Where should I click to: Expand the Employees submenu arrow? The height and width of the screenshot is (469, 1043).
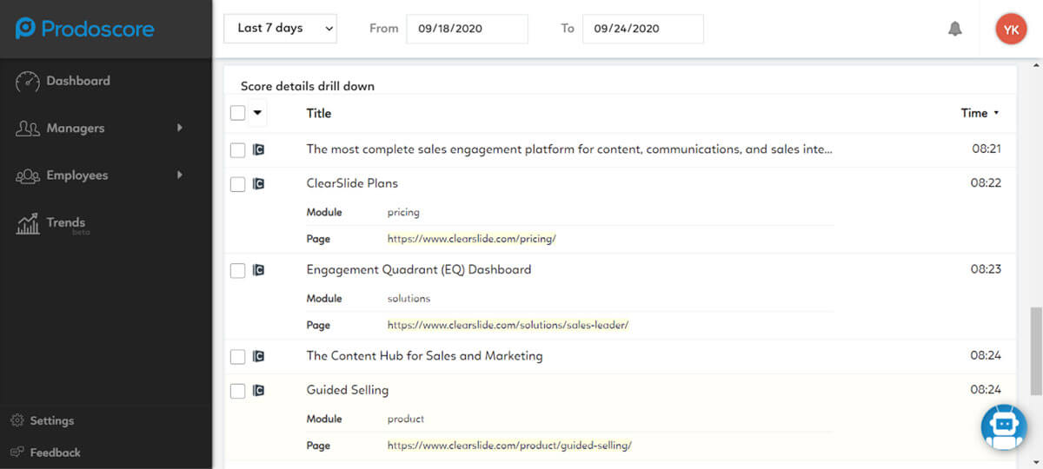(x=180, y=175)
